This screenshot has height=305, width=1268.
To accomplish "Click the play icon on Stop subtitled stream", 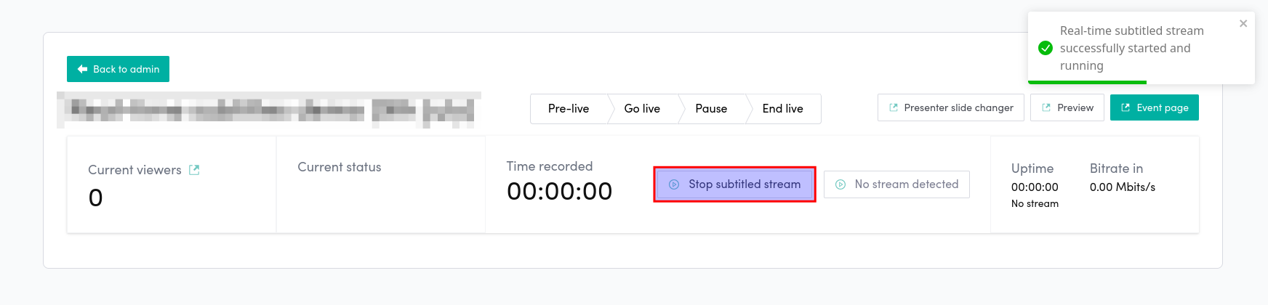I will [x=674, y=184].
